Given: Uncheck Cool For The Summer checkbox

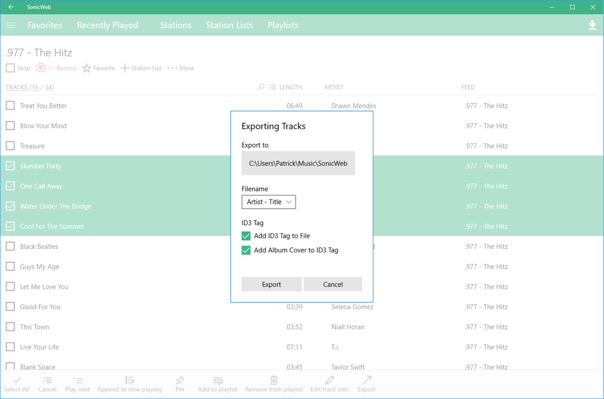Looking at the screenshot, I should point(11,226).
